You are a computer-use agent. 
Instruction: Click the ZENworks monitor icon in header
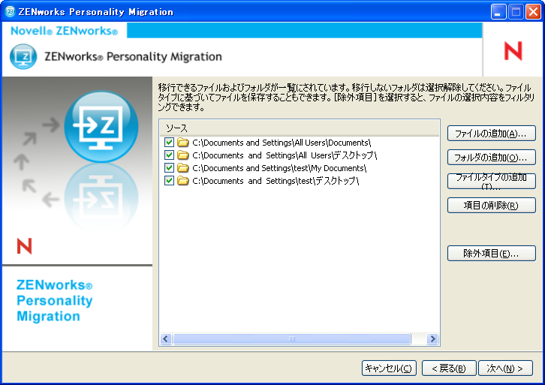[23, 56]
